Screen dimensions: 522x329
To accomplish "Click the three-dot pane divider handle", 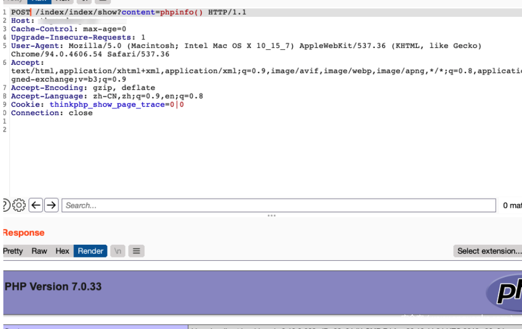I will coord(272,216).
